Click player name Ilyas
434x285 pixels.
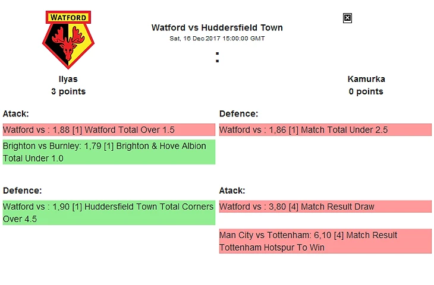[x=68, y=79]
